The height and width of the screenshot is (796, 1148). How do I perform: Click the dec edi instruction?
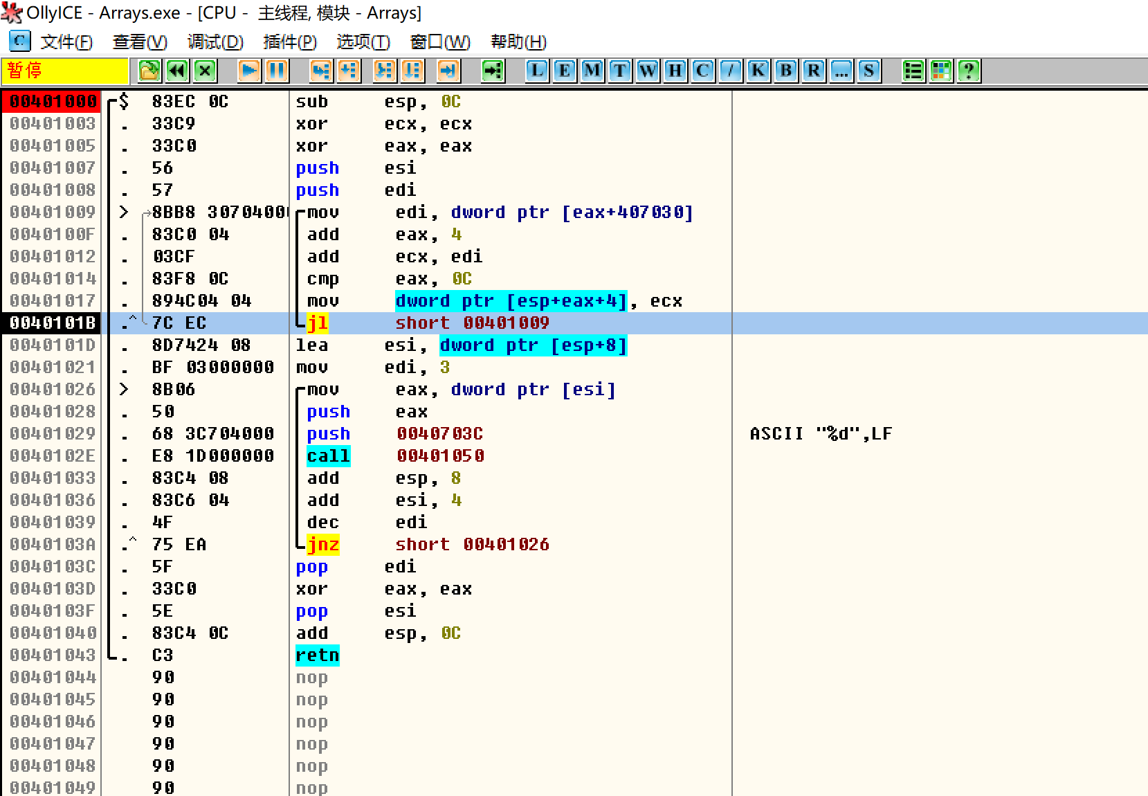pos(367,523)
